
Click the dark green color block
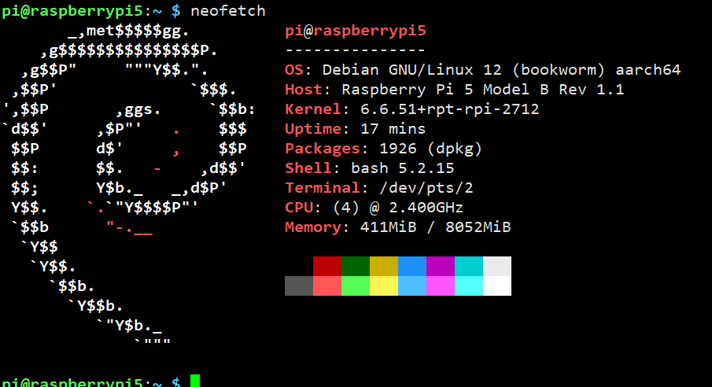[x=356, y=266]
